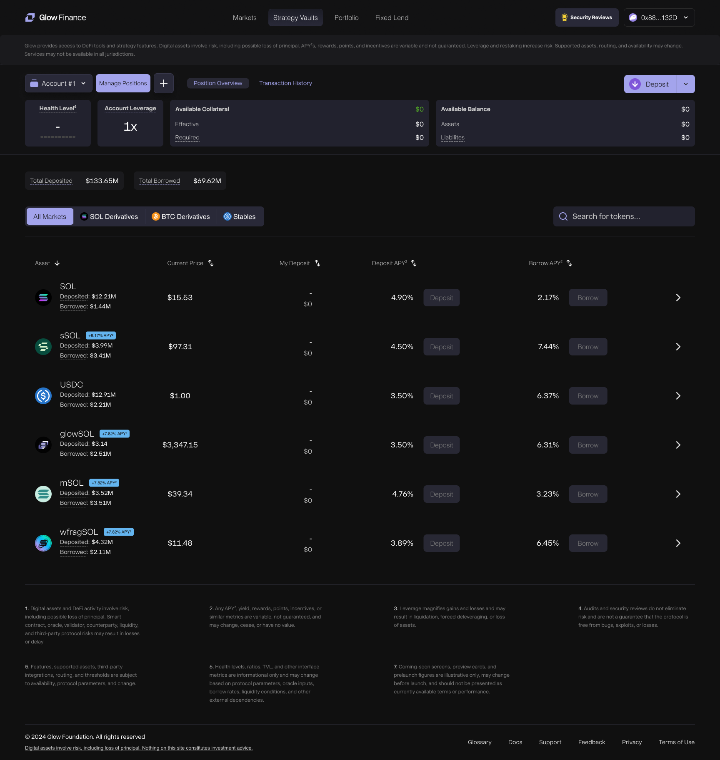Sort by Deposit APY arrows icon
This screenshot has height=760, width=720.
pyautogui.click(x=414, y=263)
